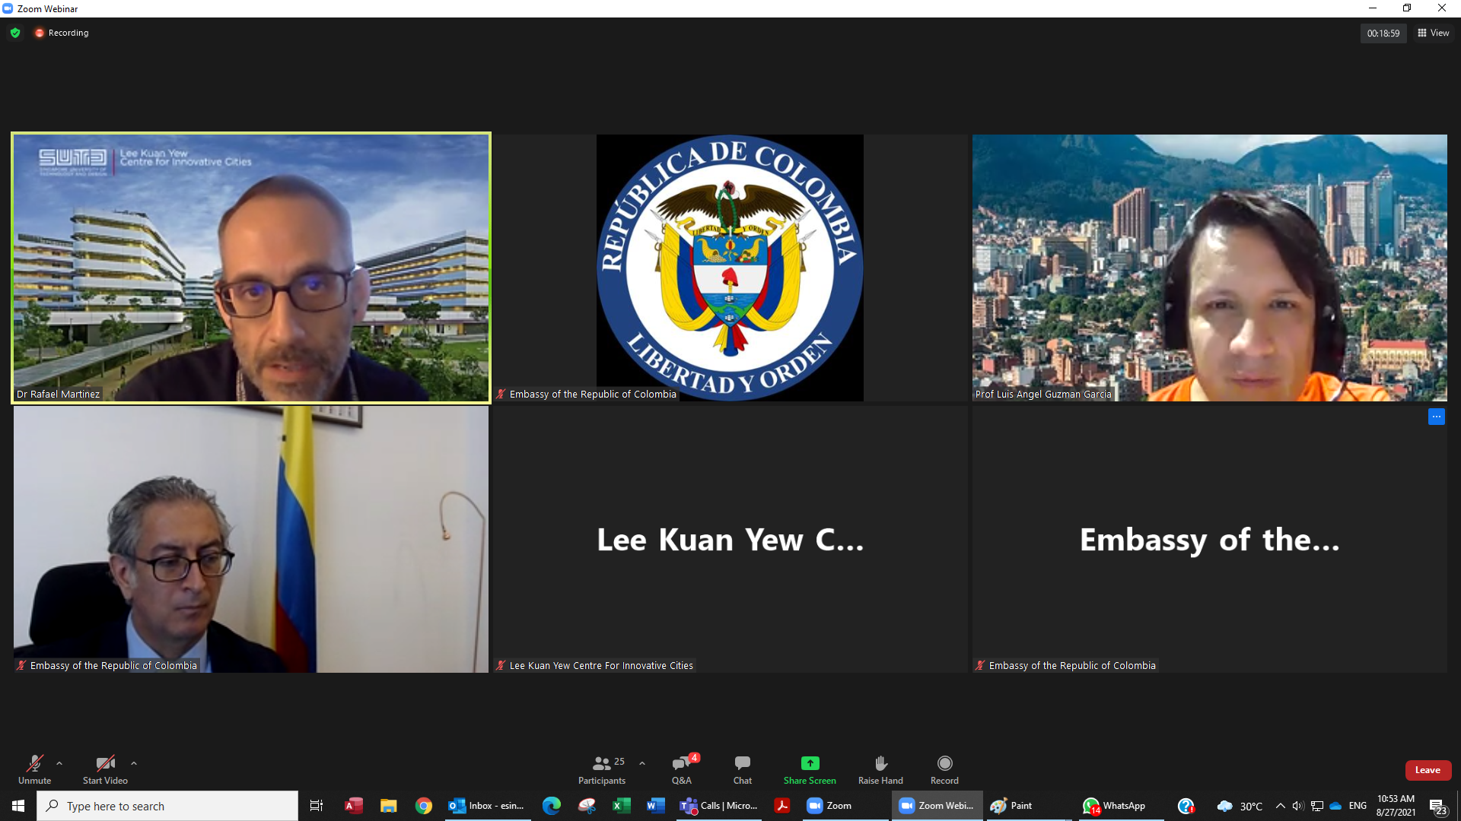Viewport: 1461px width, 821px height.
Task: Open Adobe Acrobat from taskbar
Action: coord(781,806)
